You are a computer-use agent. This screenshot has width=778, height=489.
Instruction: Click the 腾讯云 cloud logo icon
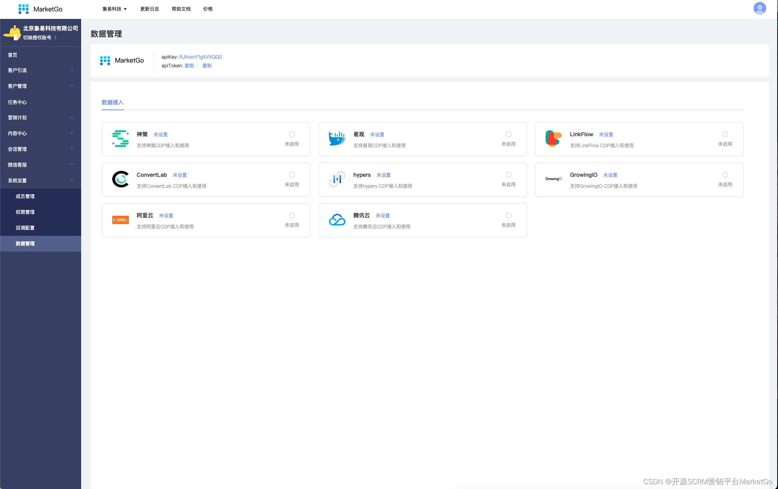pos(337,220)
